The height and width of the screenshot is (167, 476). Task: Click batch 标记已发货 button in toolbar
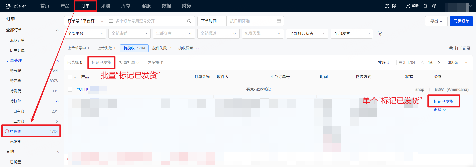point(101,62)
